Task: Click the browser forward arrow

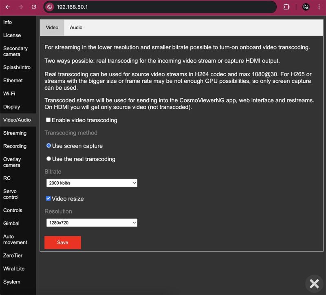Action: point(20,7)
